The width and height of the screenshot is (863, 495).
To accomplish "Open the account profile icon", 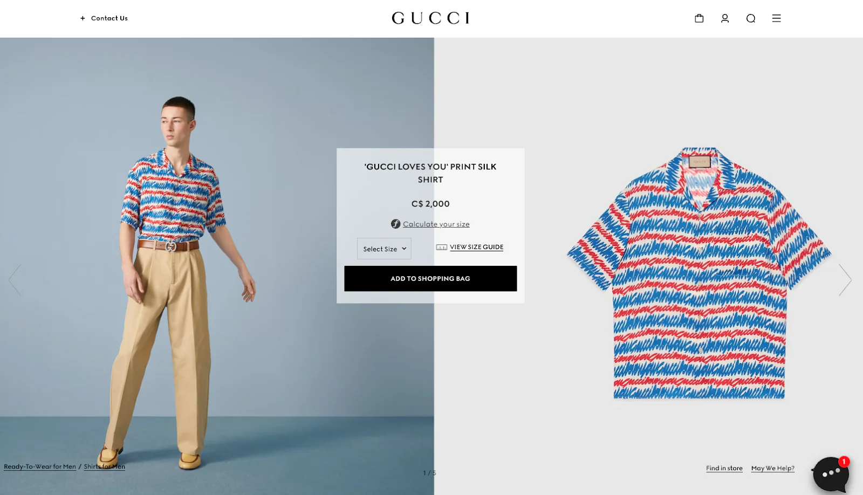I will point(725,18).
